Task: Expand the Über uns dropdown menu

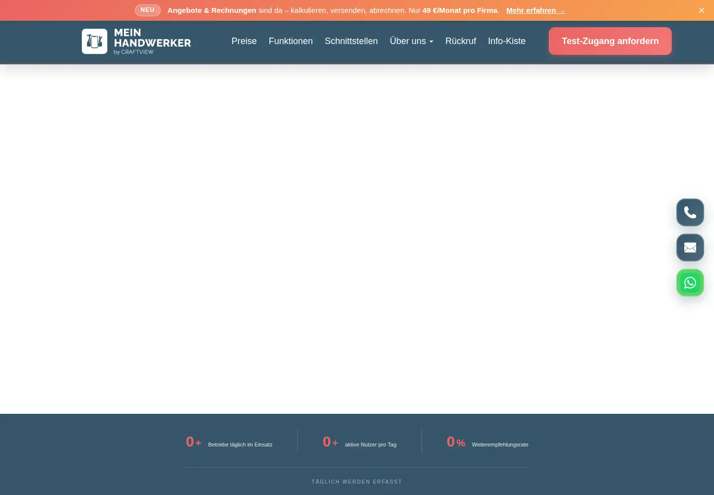Action: click(412, 41)
